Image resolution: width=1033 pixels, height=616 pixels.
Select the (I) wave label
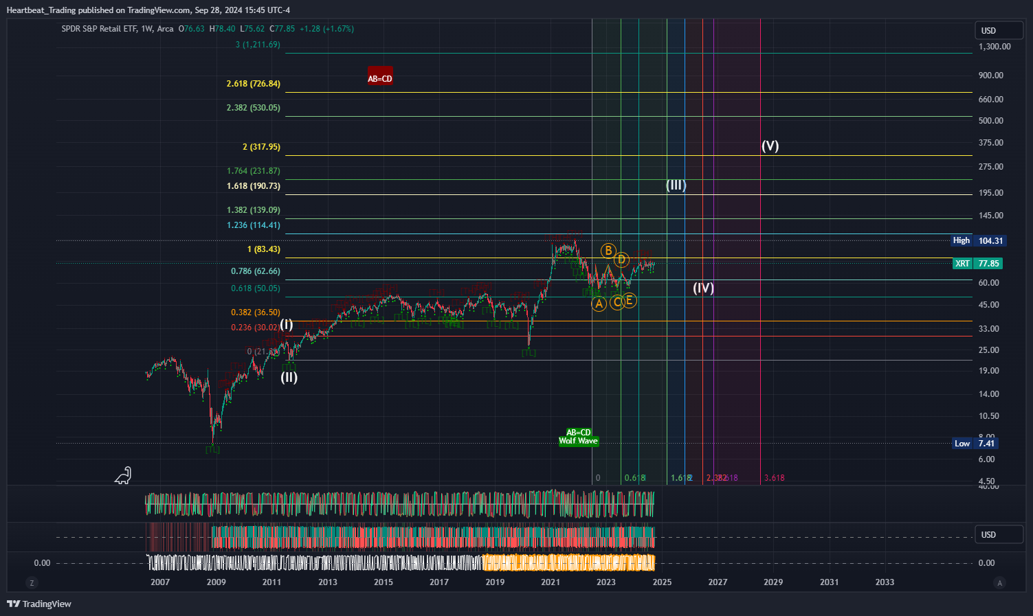coord(287,324)
